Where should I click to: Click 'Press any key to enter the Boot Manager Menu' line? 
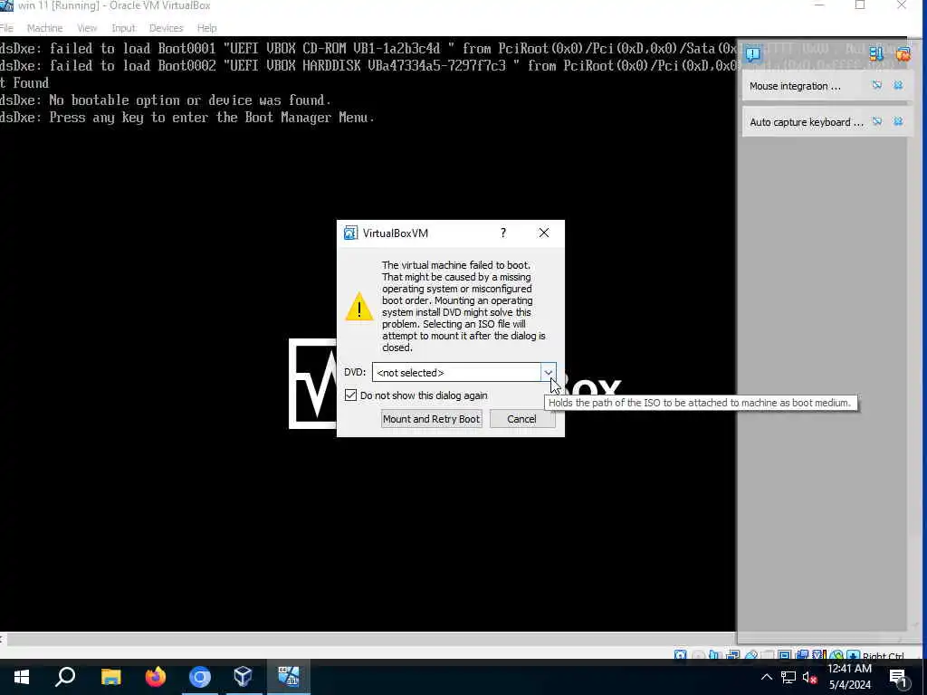(186, 118)
